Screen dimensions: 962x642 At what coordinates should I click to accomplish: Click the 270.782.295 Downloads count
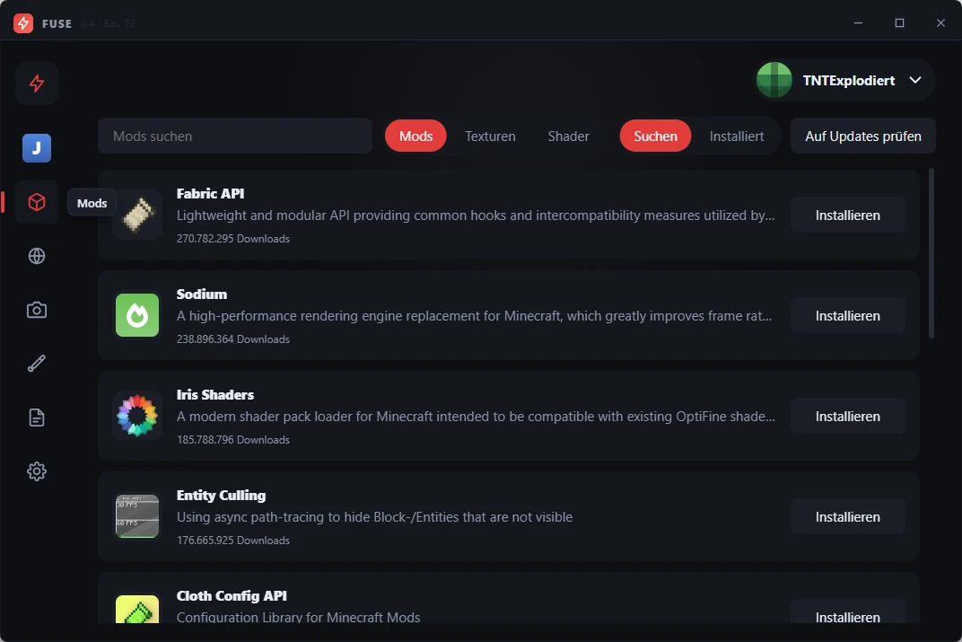pyautogui.click(x=233, y=239)
